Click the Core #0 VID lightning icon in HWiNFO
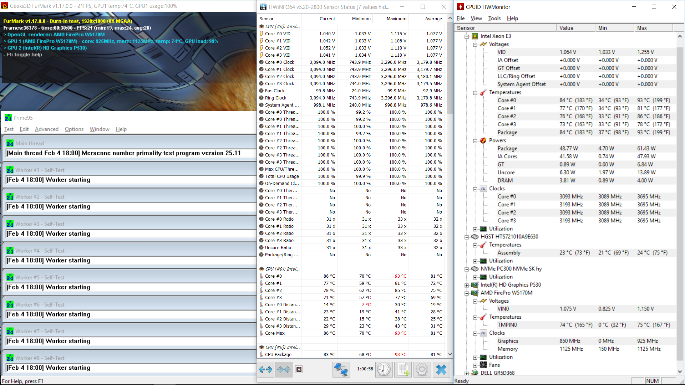 pyautogui.click(x=262, y=34)
